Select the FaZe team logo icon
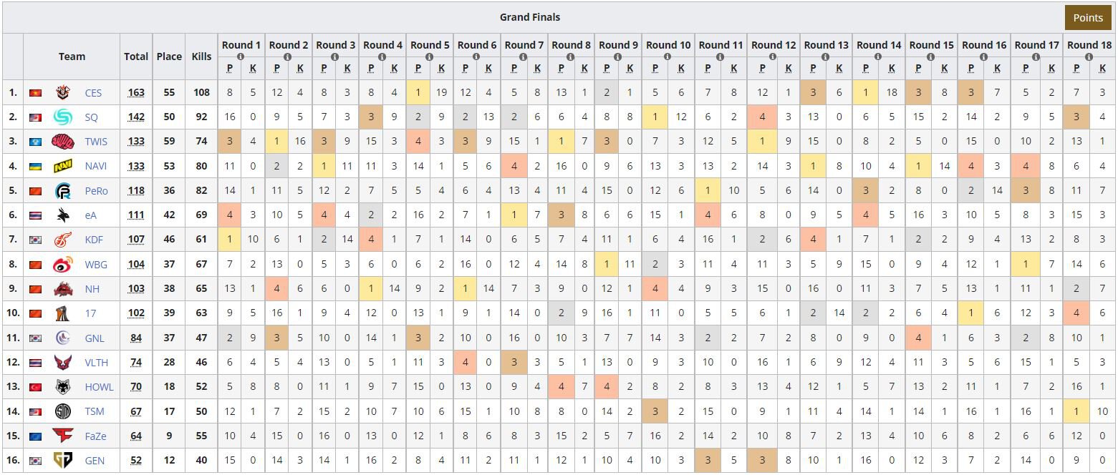 click(x=63, y=436)
